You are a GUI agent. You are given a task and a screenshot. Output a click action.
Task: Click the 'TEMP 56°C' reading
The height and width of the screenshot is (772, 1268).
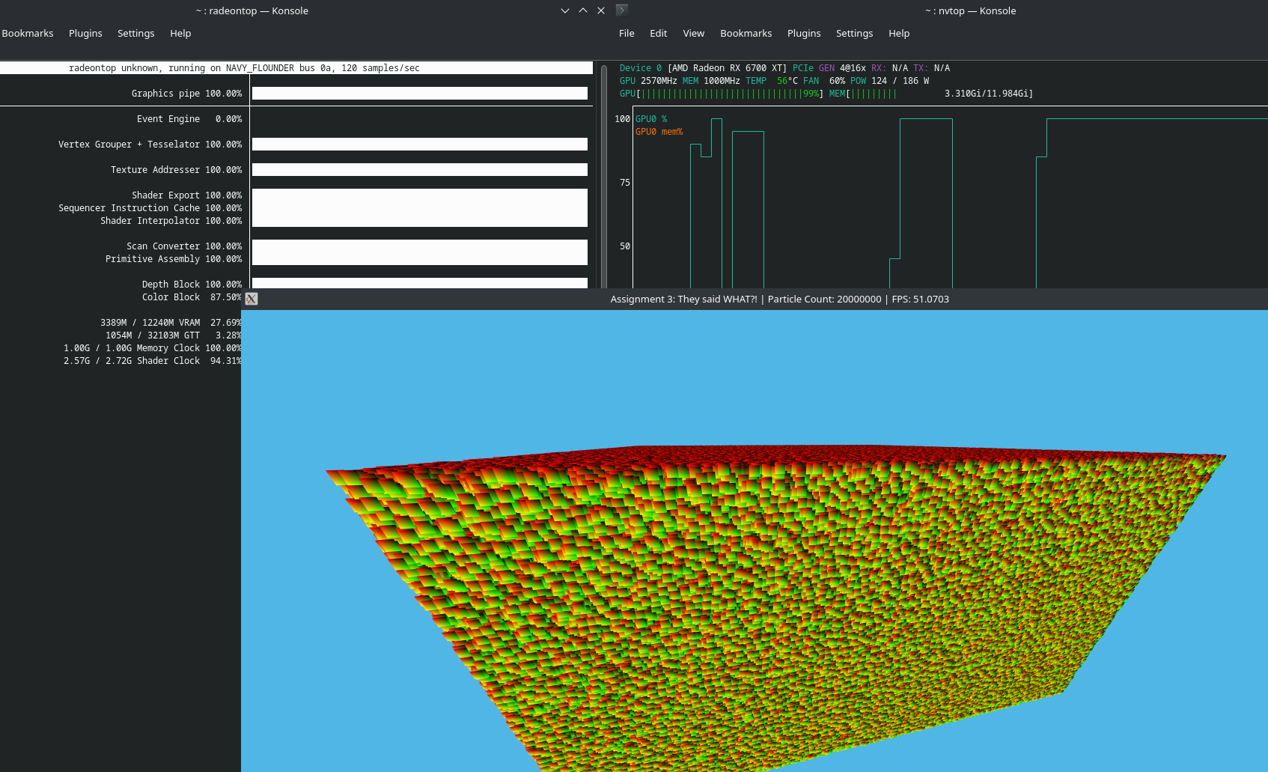(772, 81)
